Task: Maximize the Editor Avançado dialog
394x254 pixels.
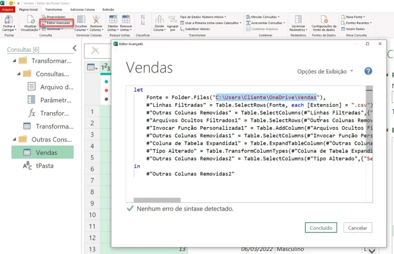Action: [x=367, y=44]
